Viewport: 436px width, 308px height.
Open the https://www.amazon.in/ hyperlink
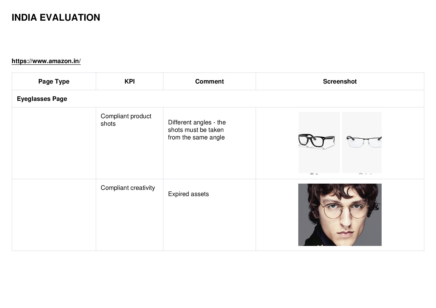[x=46, y=61]
